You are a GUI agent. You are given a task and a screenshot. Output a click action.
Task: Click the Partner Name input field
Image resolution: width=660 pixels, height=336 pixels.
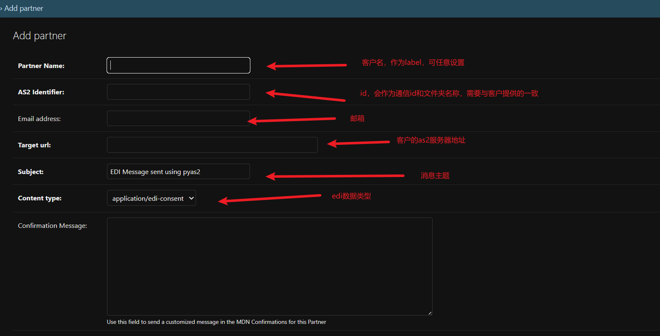click(x=178, y=66)
